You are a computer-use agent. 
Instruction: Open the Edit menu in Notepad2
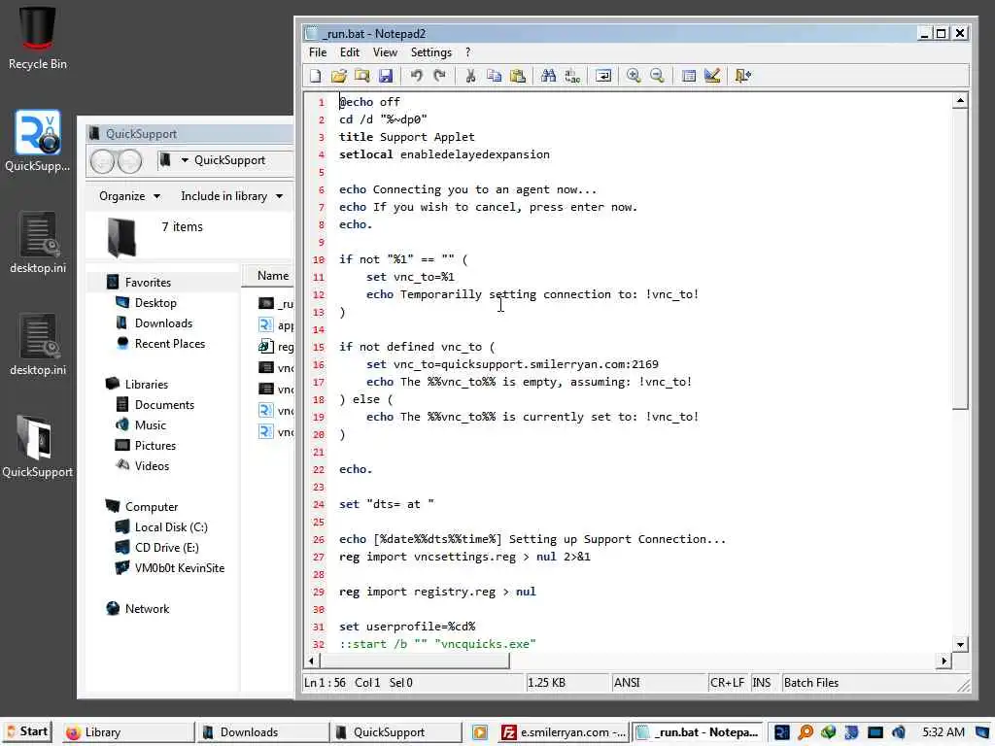click(349, 52)
